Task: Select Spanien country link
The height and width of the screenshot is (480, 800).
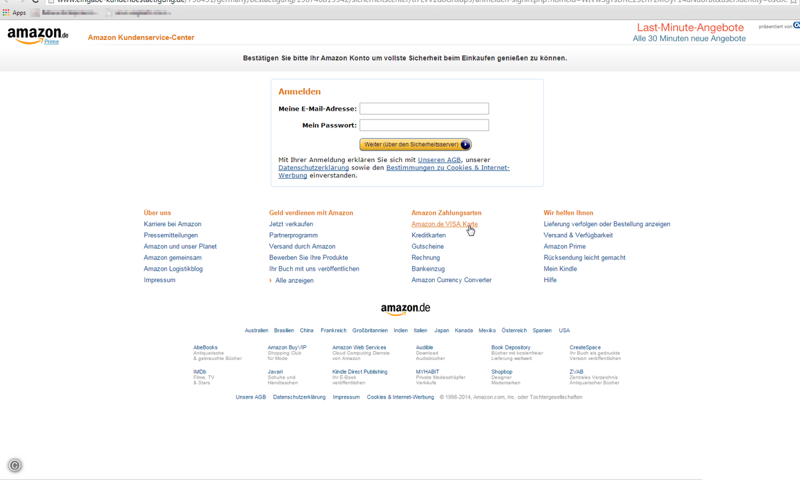Action: click(542, 331)
